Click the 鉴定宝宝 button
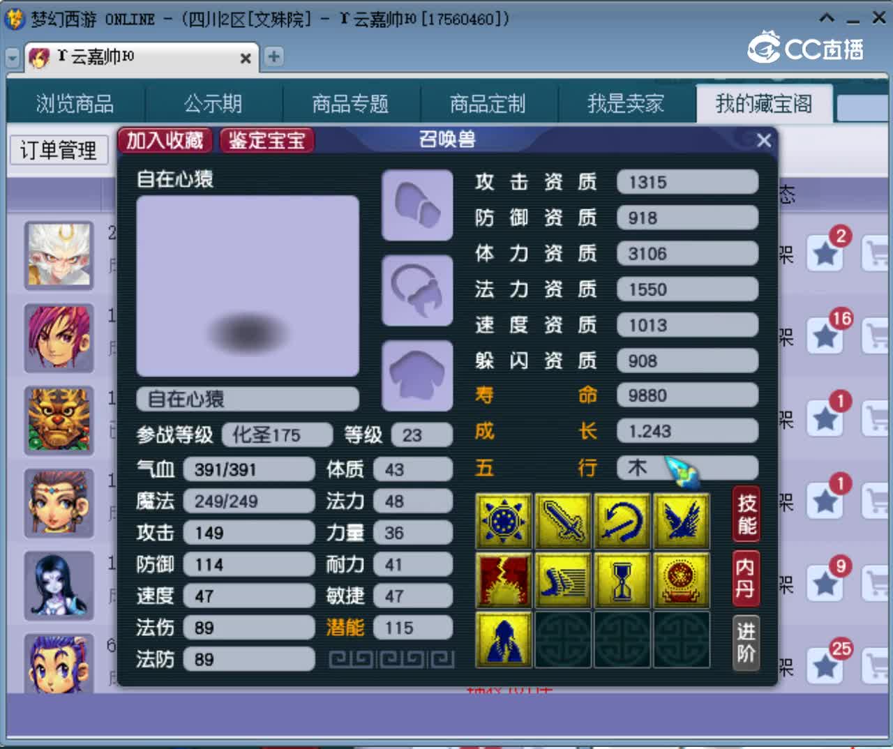 [x=267, y=140]
